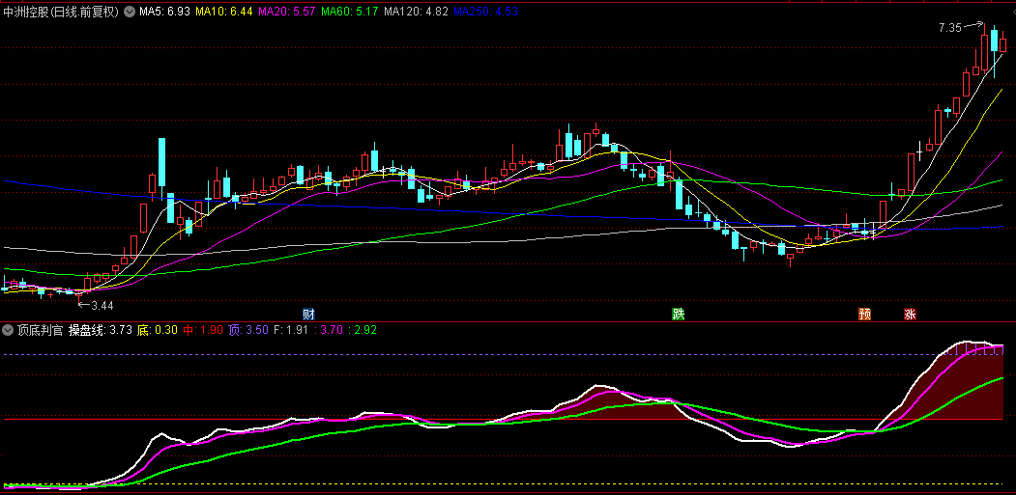1016x495 pixels.
Task: Select the MA5 moving average label
Action: [164, 13]
